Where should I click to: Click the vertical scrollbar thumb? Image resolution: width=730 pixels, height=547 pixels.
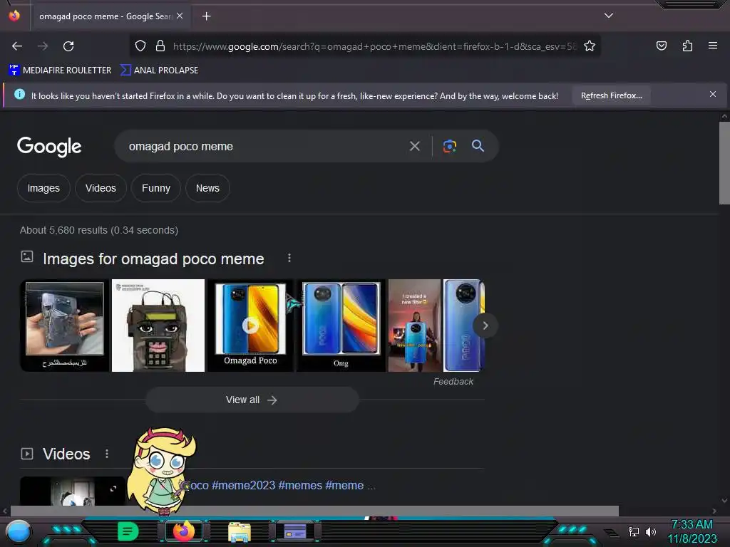(x=724, y=163)
